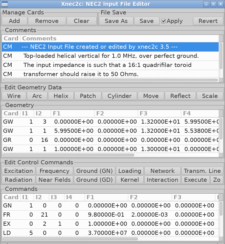Viewport: 225px width, 244px height.
Task: Click the F1 column header in Geometry table
Action: tap(73, 113)
